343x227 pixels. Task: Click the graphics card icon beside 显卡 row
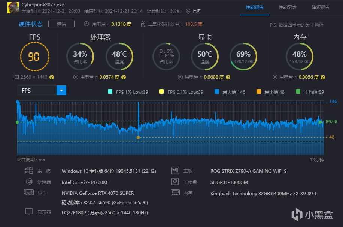pyautogui.click(x=29, y=193)
